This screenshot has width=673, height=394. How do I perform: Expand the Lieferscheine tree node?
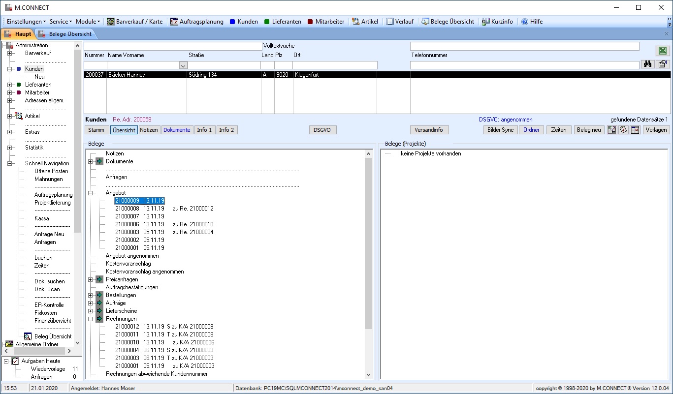[91, 311]
